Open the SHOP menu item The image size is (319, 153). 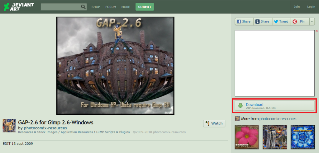[96, 7]
